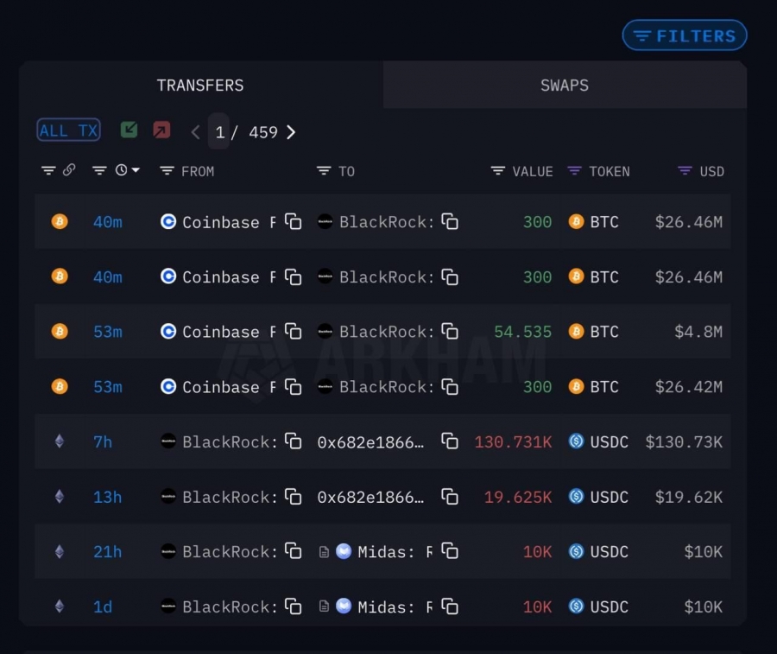Click the 19.625K value cell
Viewport: 777px width, 654px height.
coord(518,497)
